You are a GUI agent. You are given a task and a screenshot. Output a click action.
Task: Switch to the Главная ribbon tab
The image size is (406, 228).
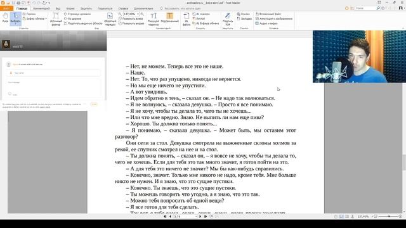coord(22,8)
